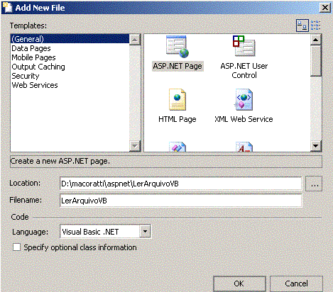Pick the HTML Page template icon

[178, 100]
